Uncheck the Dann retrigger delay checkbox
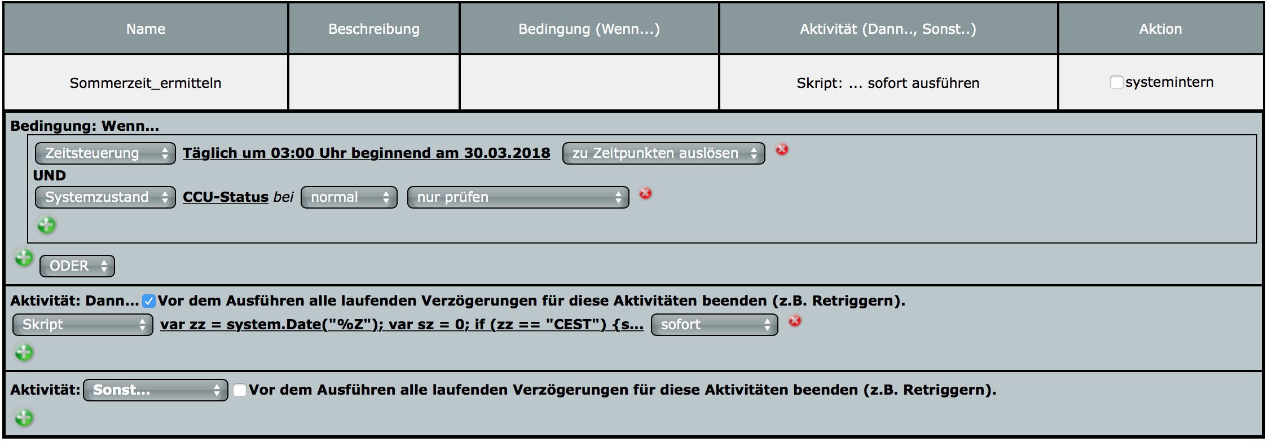 pyautogui.click(x=149, y=301)
